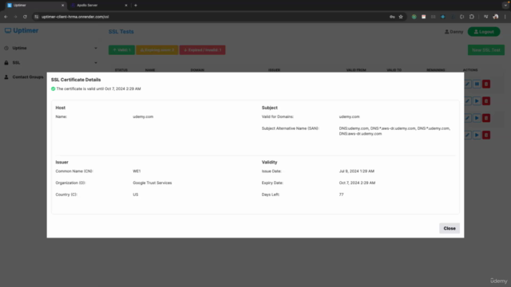
Task: Resume the second SSL test row
Action: click(x=477, y=101)
